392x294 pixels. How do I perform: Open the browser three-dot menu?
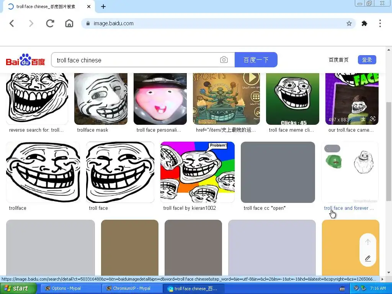click(x=380, y=23)
